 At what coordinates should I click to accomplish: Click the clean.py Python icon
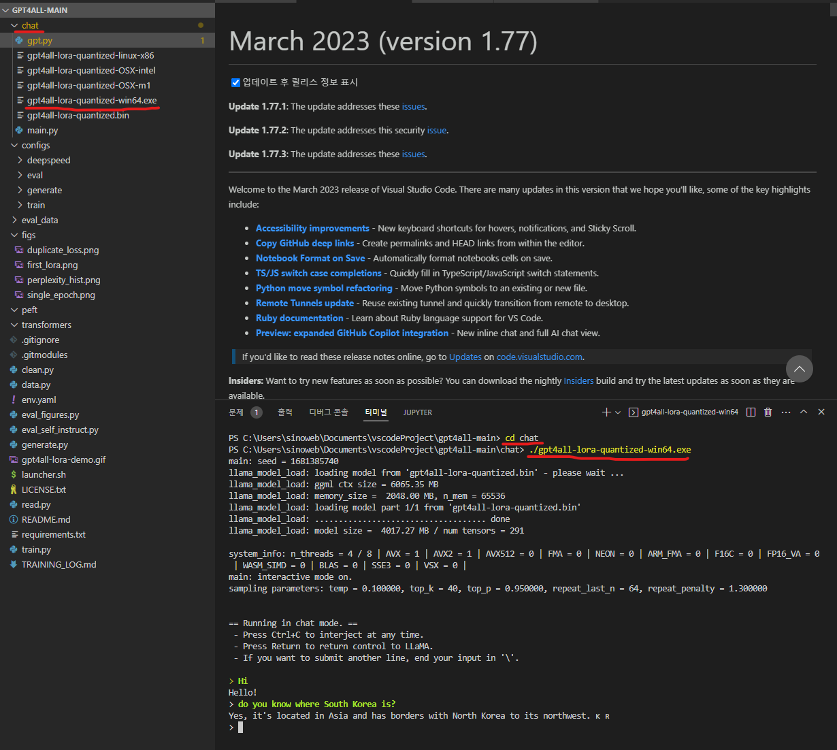14,370
